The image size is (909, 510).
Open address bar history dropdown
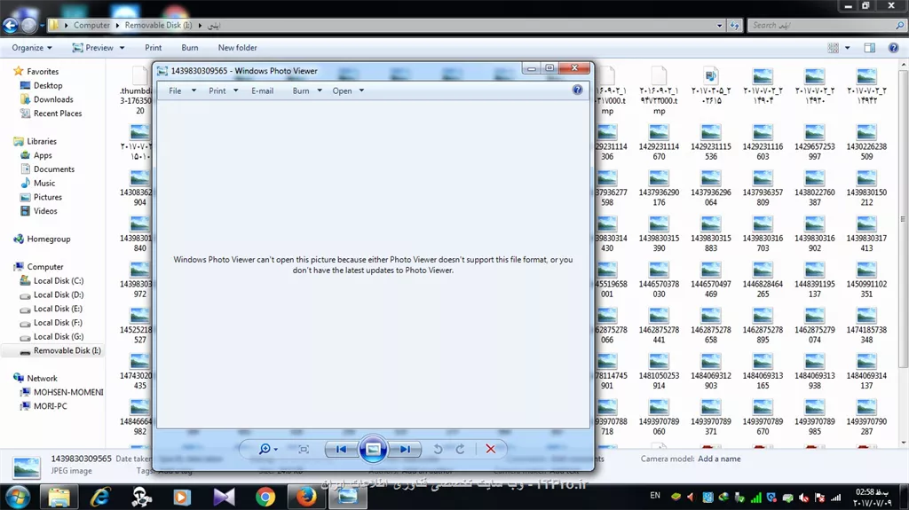pos(719,26)
